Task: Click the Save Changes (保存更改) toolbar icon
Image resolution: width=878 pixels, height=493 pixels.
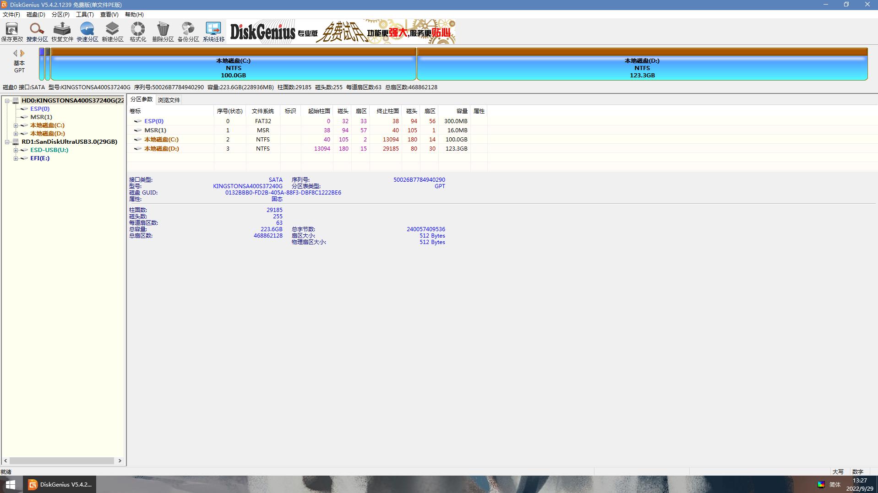Action: 11,32
